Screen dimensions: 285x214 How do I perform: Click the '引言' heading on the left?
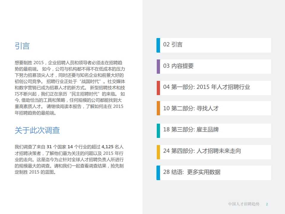(x=22, y=46)
